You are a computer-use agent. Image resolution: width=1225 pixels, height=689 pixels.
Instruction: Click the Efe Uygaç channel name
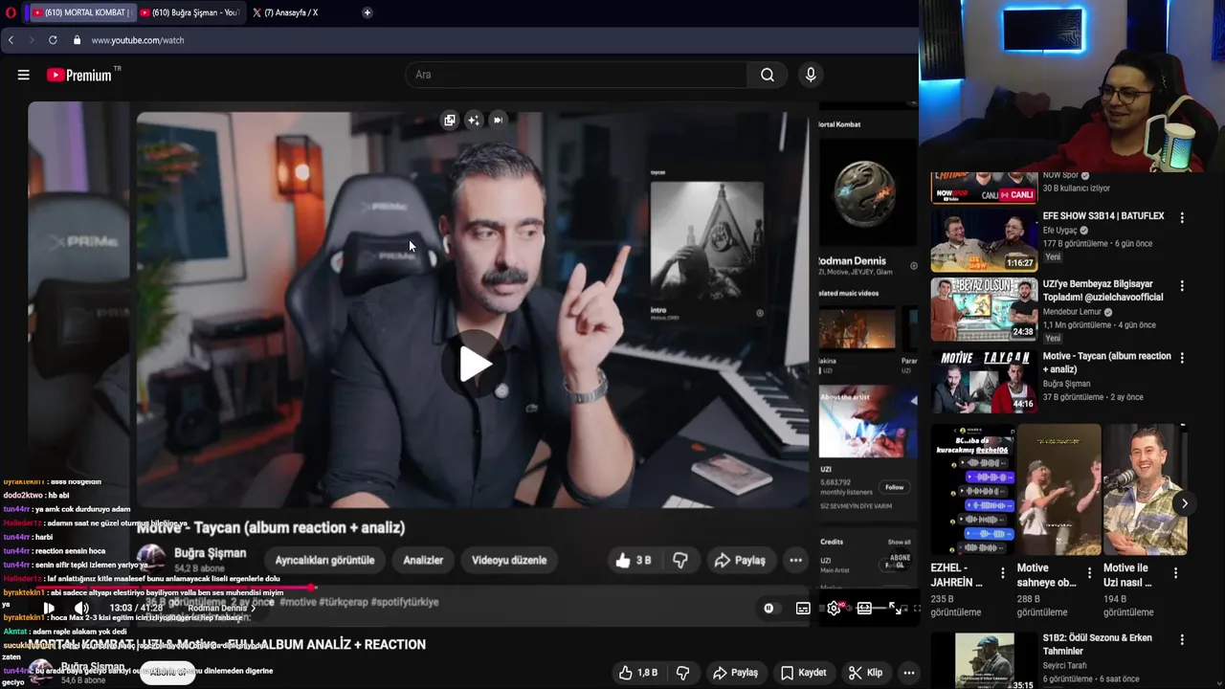click(x=1059, y=231)
